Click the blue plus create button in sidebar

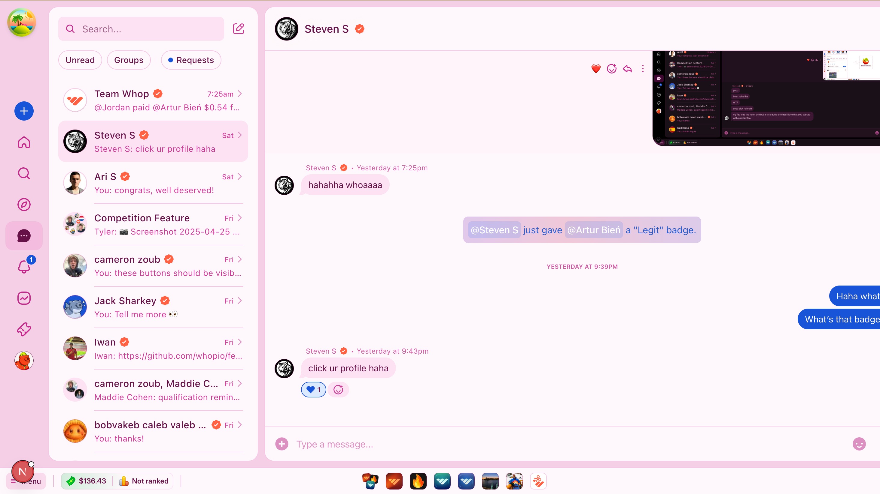tap(24, 111)
